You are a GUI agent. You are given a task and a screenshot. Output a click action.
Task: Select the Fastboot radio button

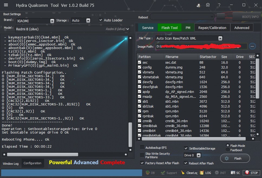(x=228, y=150)
